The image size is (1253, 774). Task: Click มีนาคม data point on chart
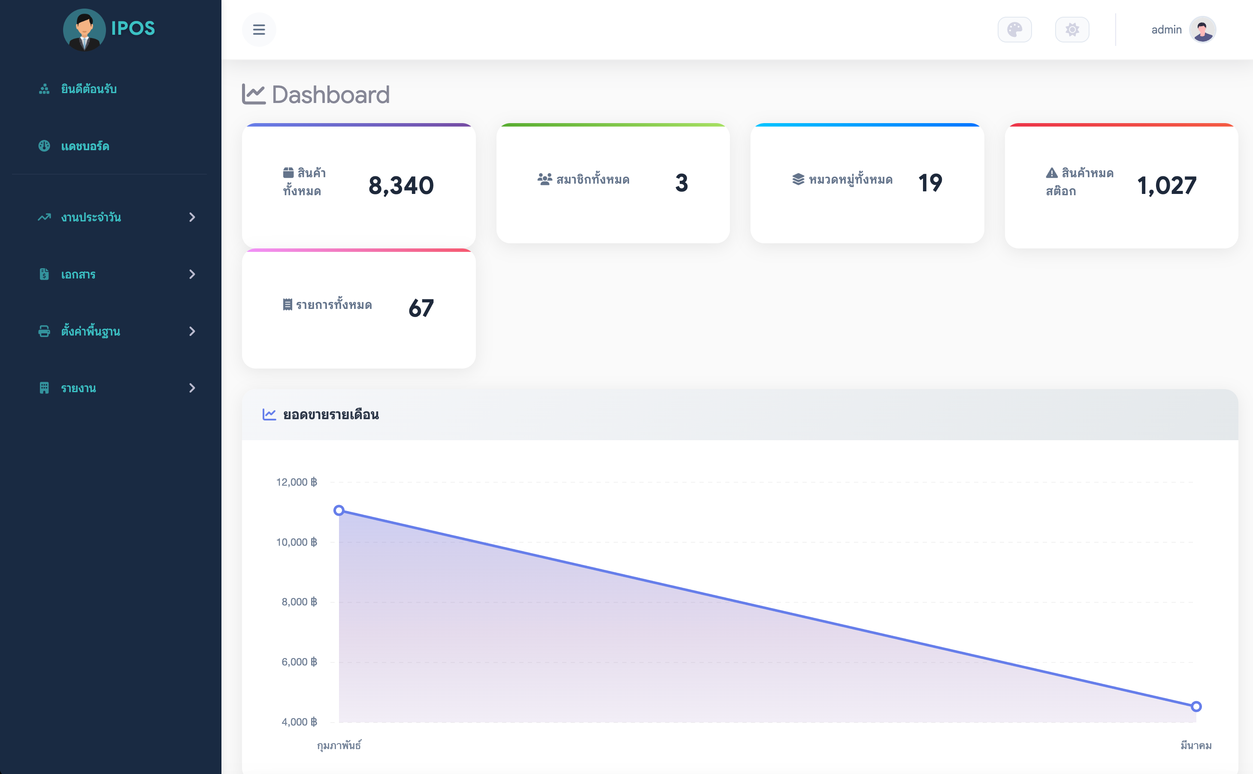pyautogui.click(x=1196, y=707)
